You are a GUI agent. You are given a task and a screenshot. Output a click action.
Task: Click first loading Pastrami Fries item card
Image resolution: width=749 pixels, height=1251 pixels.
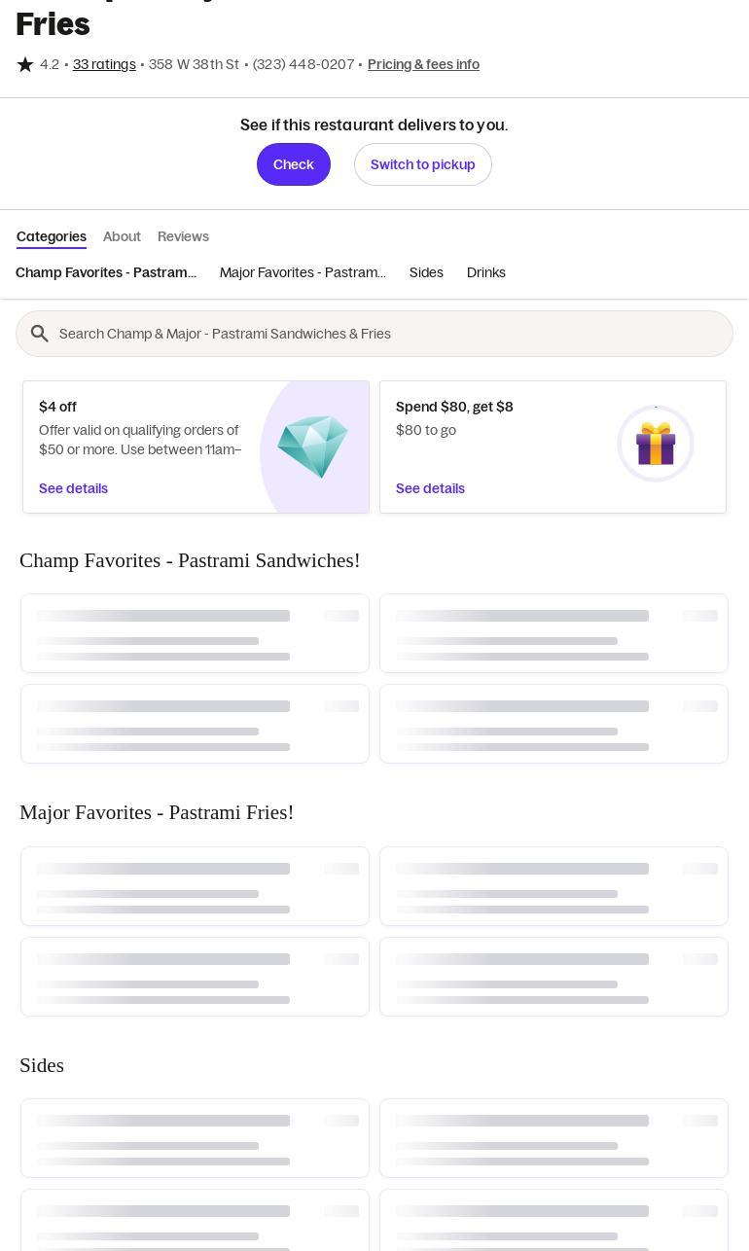(x=195, y=886)
